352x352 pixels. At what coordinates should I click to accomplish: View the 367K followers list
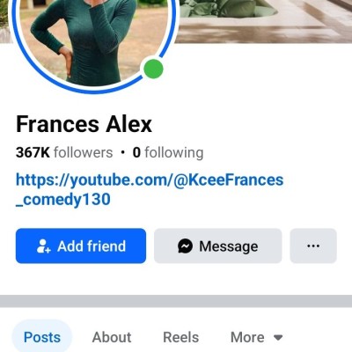(64, 152)
